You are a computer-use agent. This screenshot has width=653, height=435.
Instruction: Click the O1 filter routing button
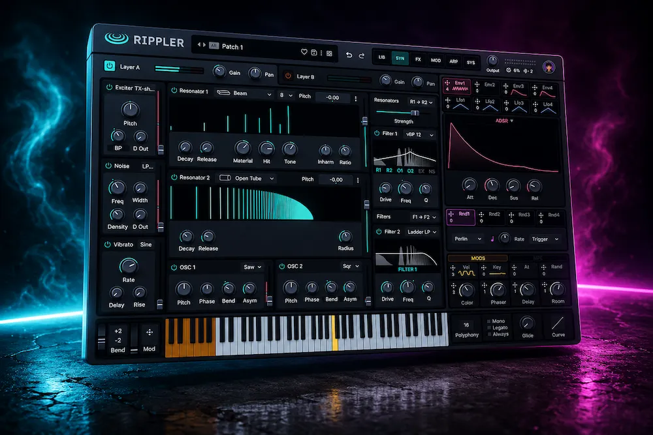click(400, 170)
